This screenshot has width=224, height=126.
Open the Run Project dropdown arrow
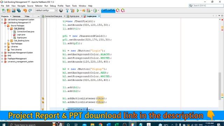pos(81,10)
